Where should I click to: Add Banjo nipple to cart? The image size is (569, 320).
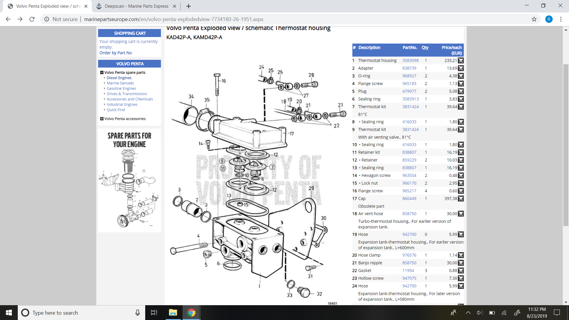click(x=461, y=263)
